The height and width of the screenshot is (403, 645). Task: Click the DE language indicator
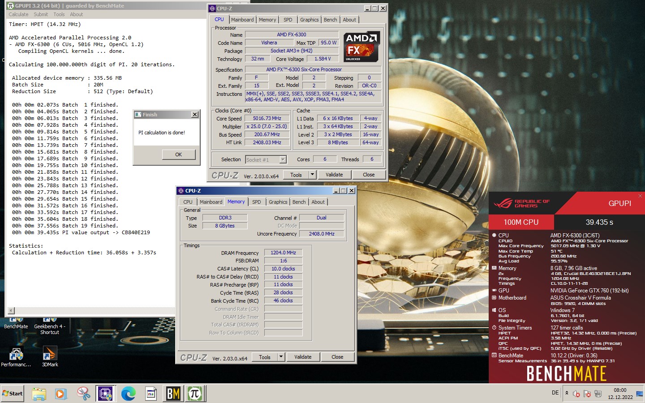555,393
